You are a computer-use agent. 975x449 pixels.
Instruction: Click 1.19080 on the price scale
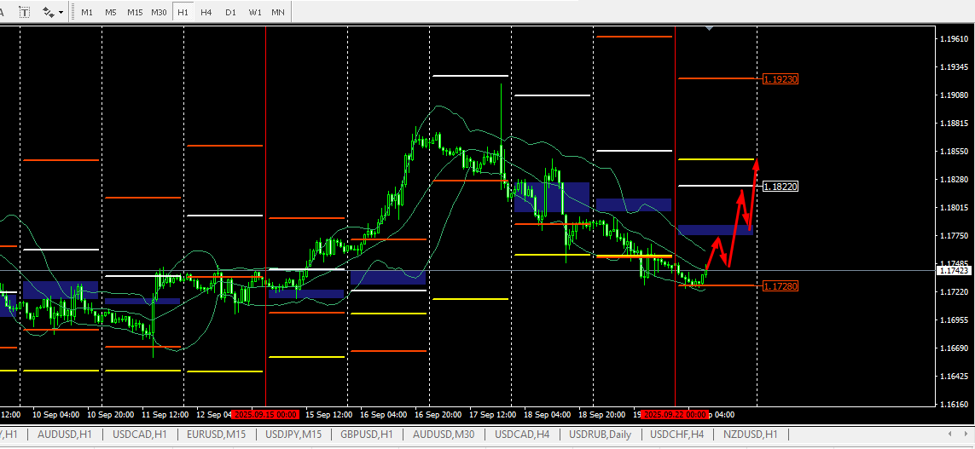pyautogui.click(x=954, y=95)
